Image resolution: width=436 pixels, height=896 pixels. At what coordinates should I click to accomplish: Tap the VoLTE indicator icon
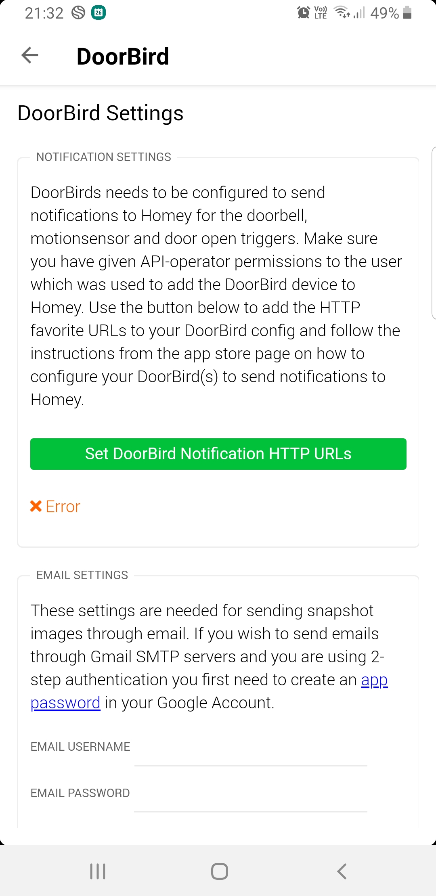[x=321, y=13]
